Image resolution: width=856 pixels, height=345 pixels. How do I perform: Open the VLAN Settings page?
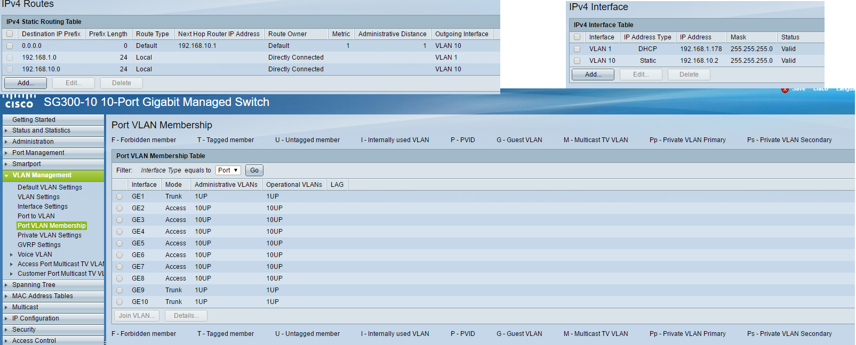(38, 197)
